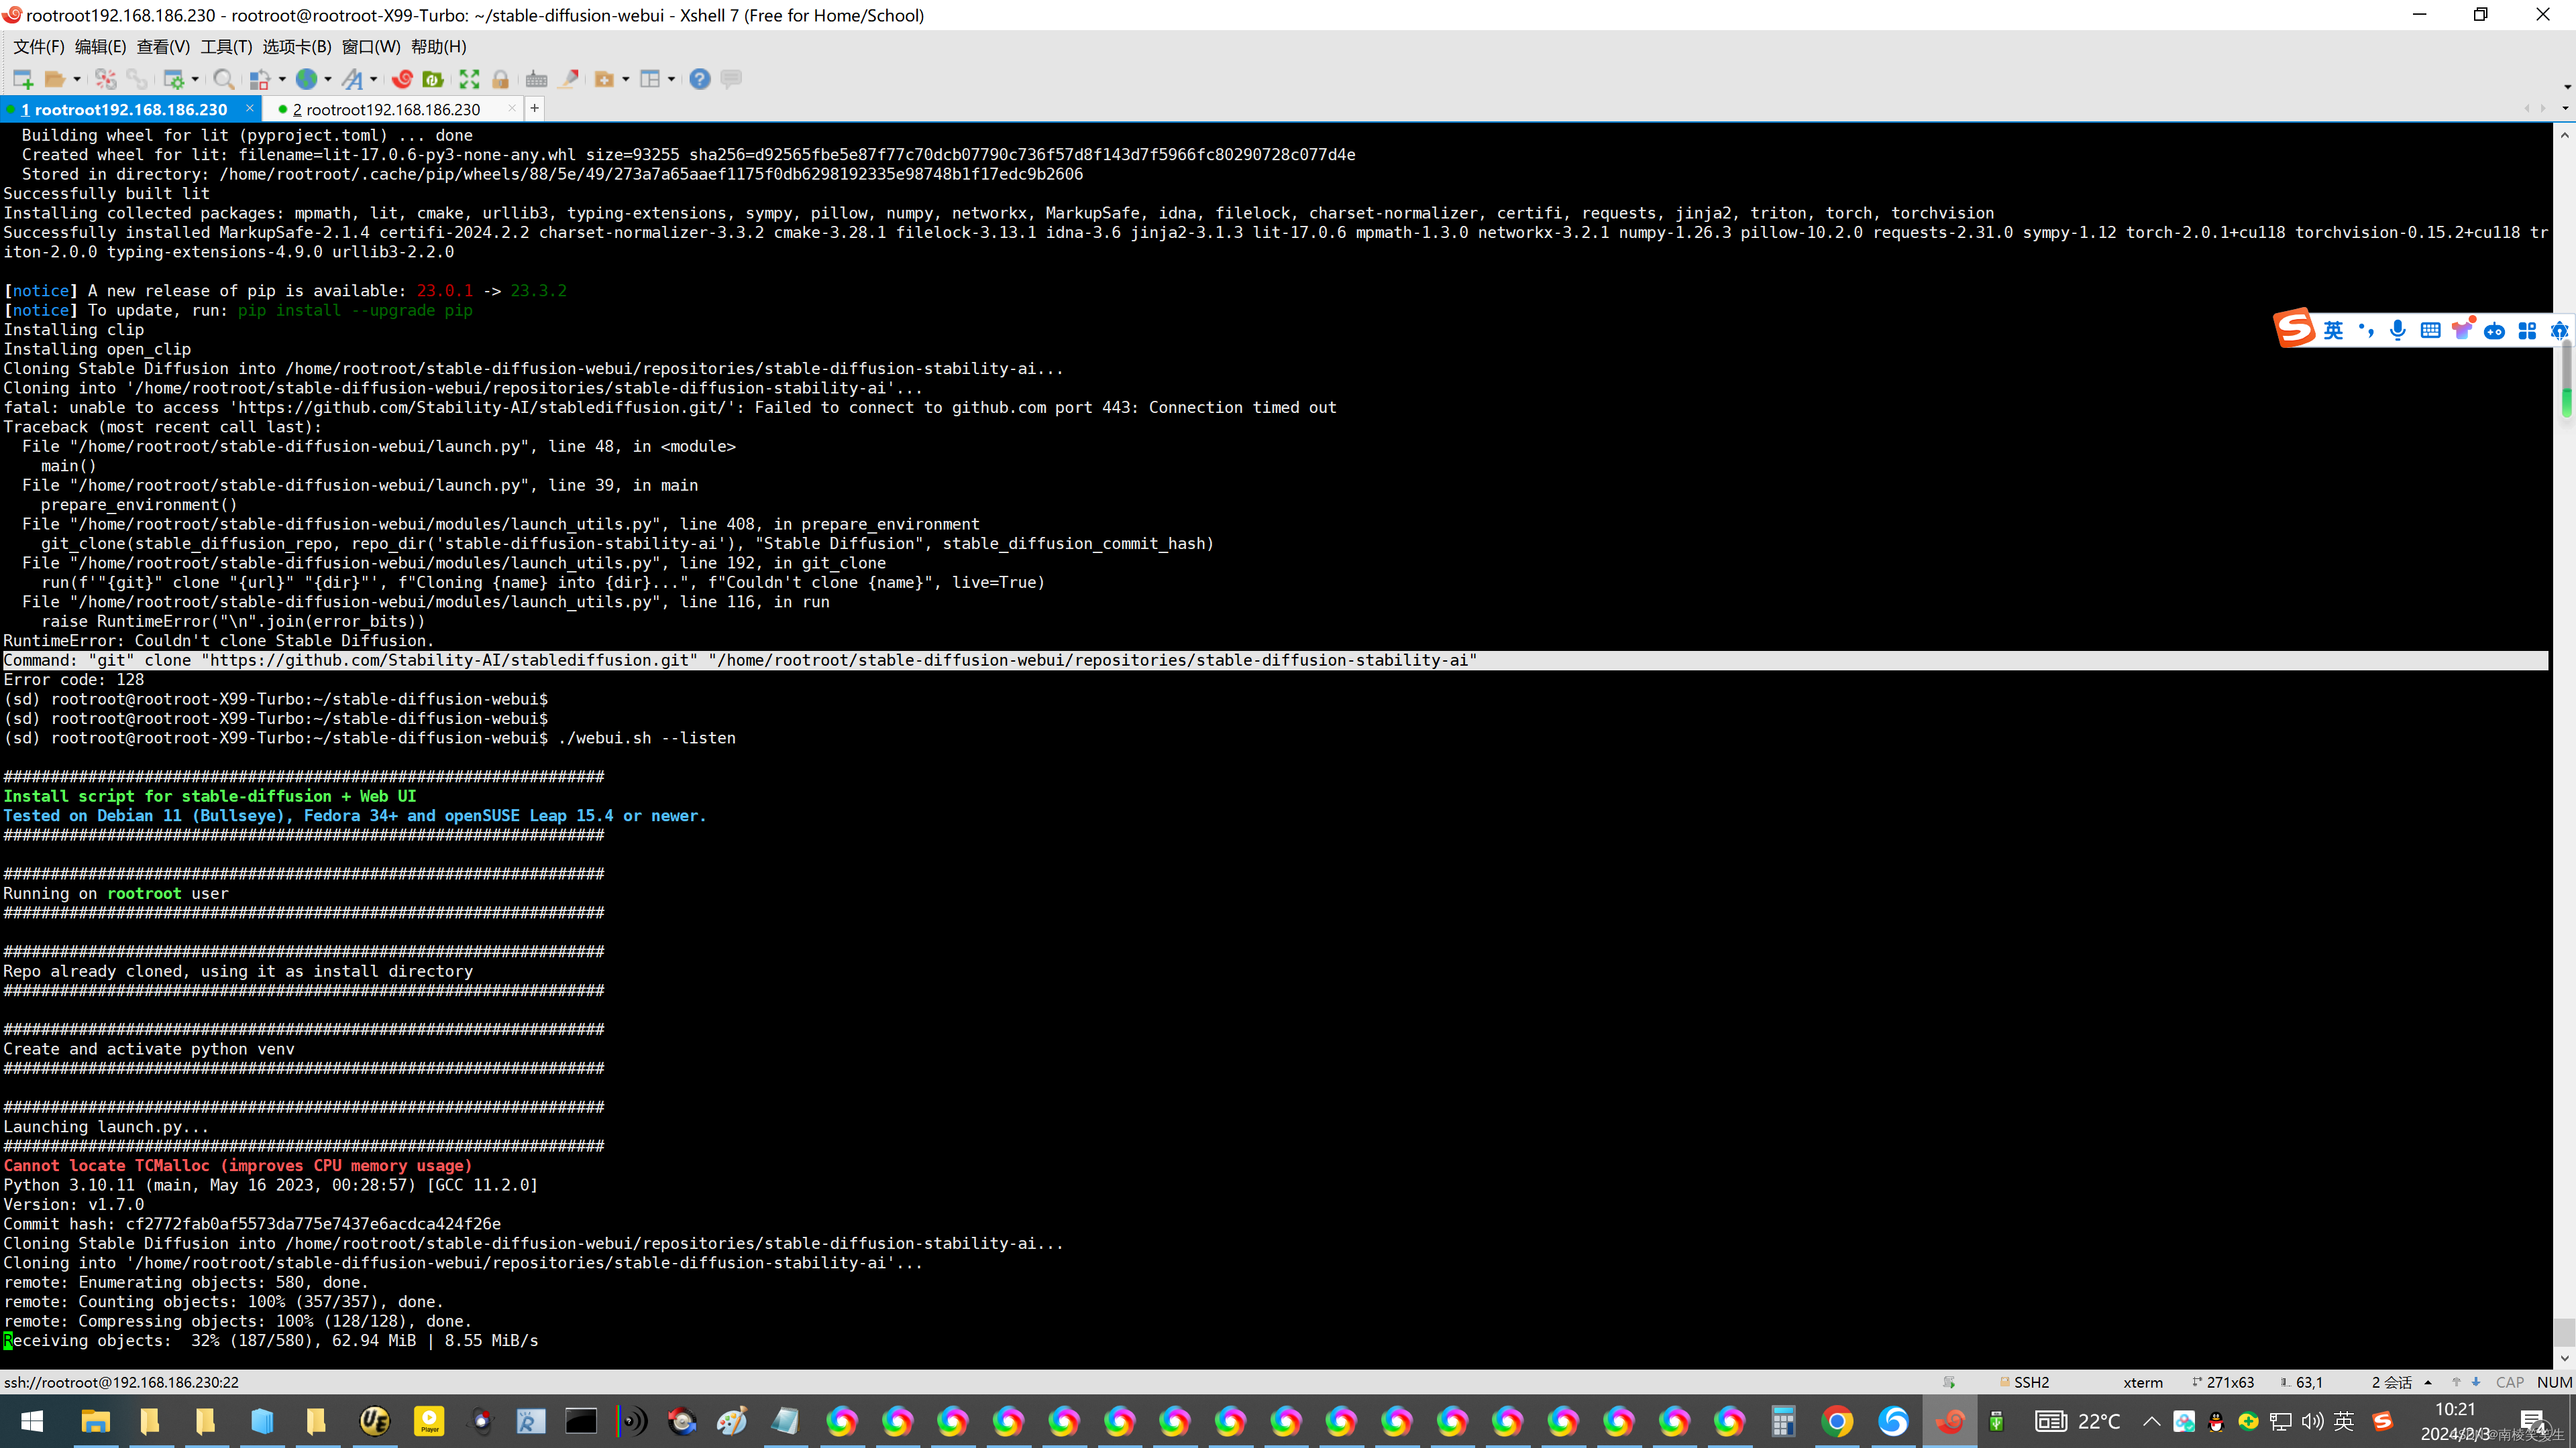Expand the new folder dropdown arrow
The width and height of the screenshot is (2576, 1448).
pyautogui.click(x=626, y=79)
